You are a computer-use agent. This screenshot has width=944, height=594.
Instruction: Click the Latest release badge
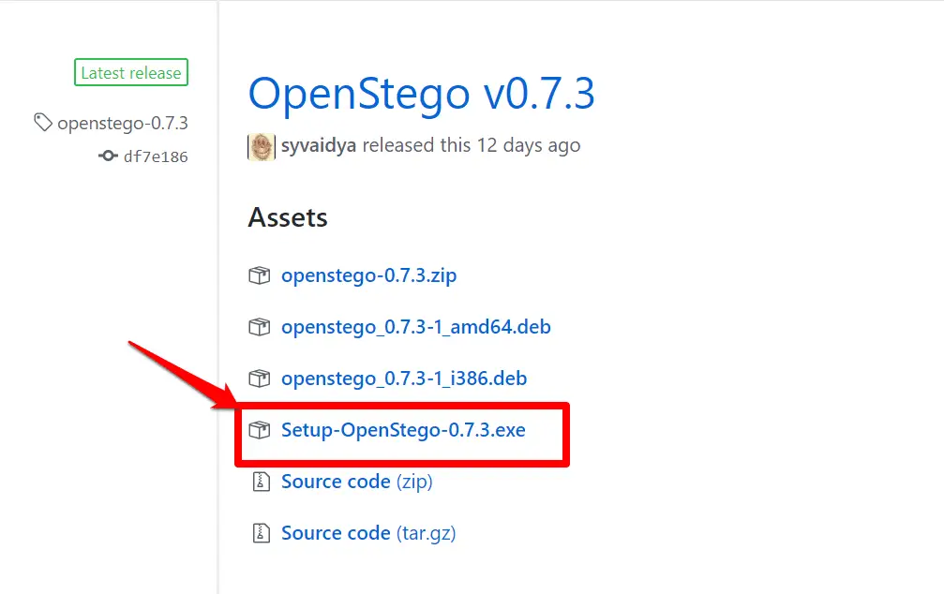coord(131,72)
